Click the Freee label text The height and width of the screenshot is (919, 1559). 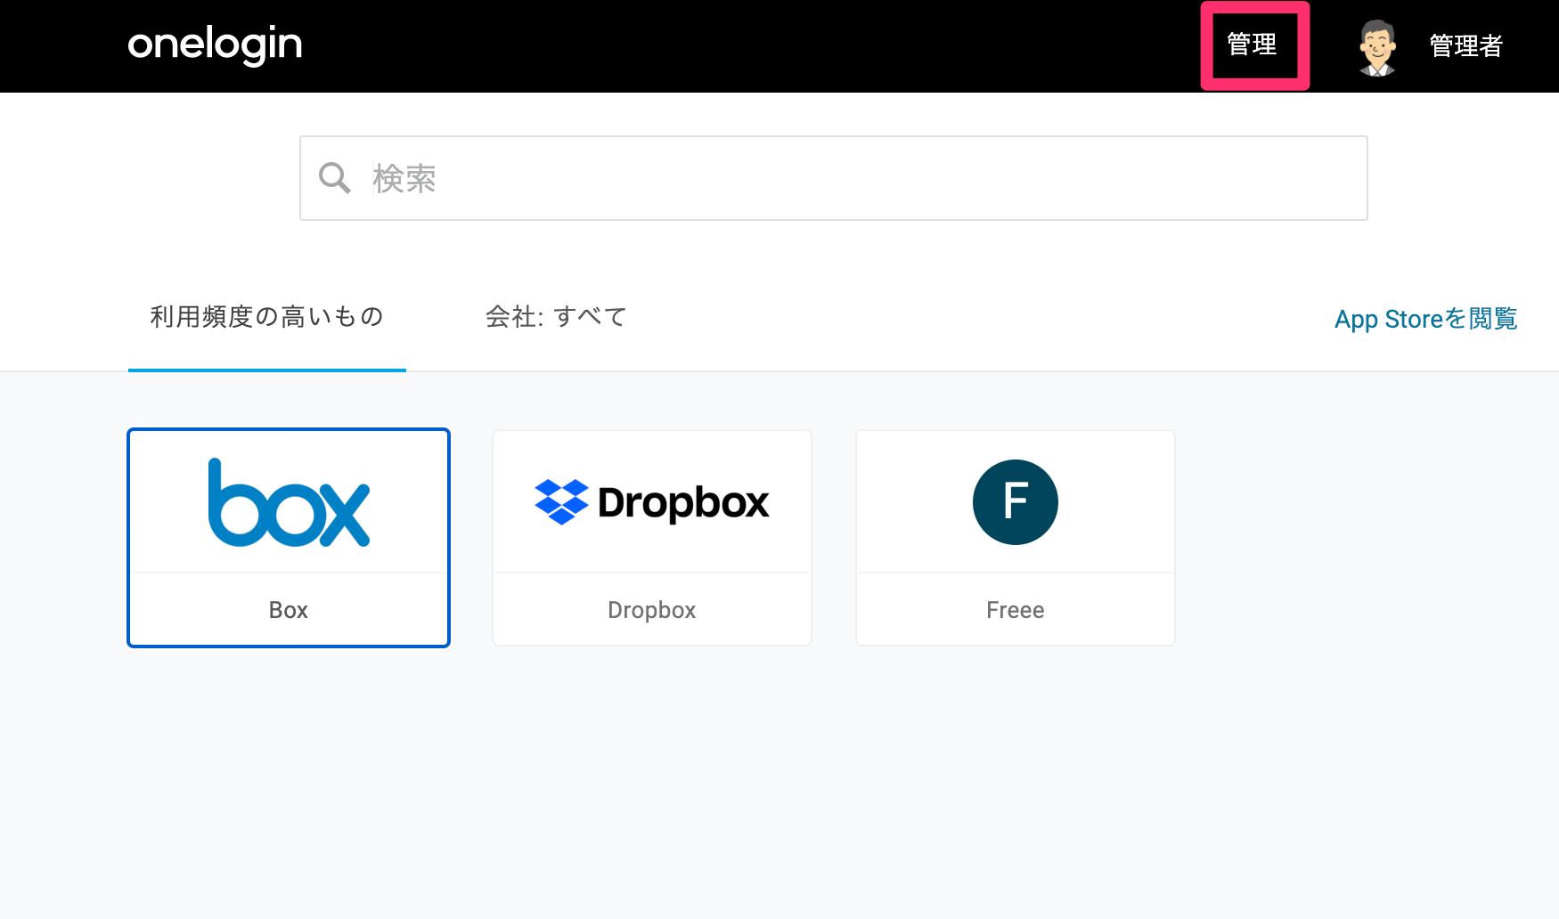[x=1016, y=610]
